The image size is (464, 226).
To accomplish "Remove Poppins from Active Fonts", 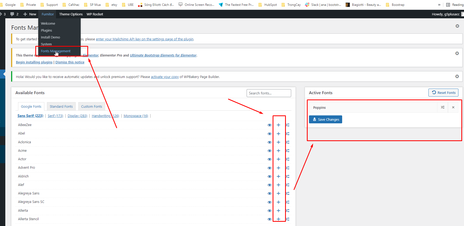I will click(453, 107).
